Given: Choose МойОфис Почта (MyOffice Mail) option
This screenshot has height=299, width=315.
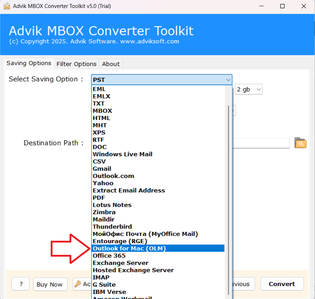Looking at the screenshot, I should pyautogui.click(x=158, y=234).
